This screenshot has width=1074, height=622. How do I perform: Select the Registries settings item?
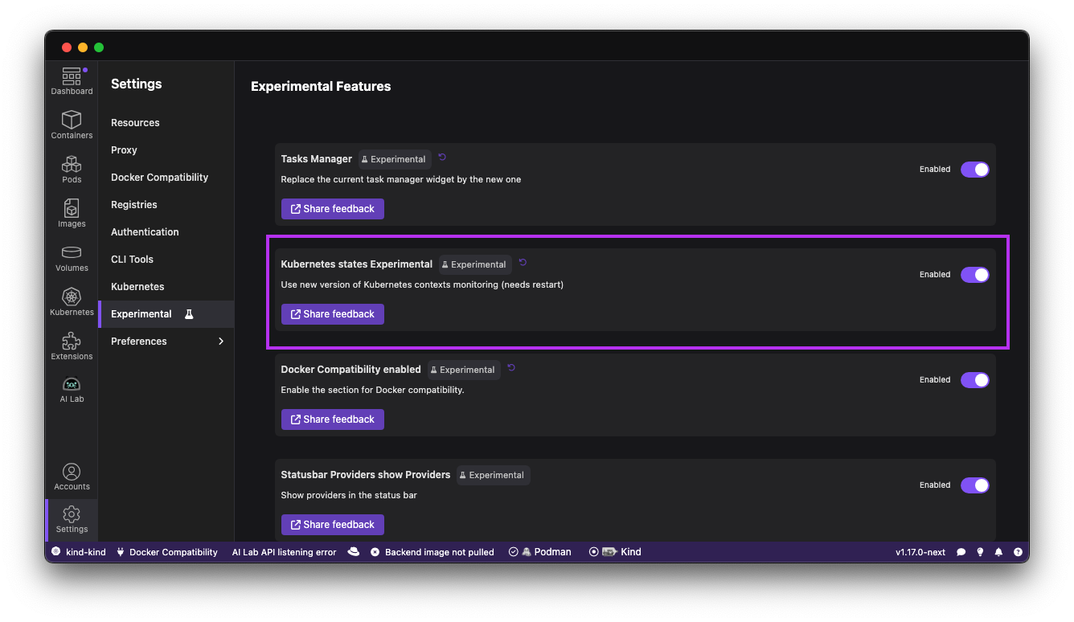click(134, 205)
